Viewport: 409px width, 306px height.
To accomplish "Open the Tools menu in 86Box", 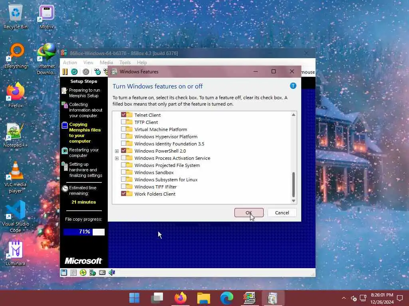I will (125, 63).
